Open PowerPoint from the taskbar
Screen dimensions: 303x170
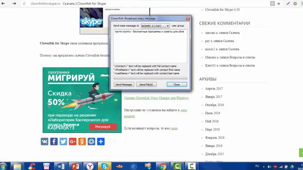point(75,166)
